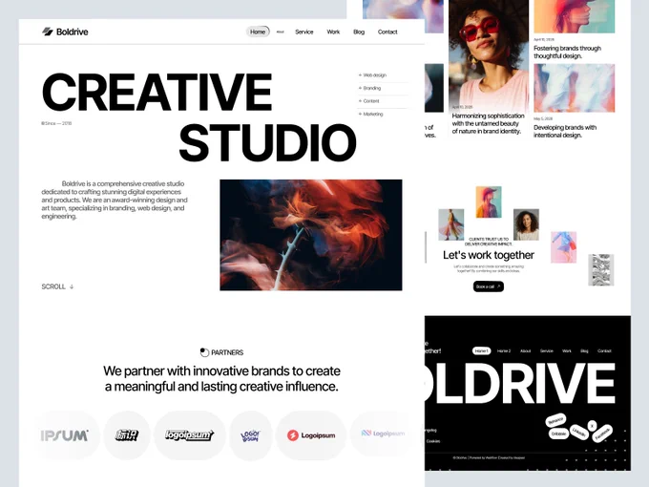Click the black script logoipsum partner logo

pyautogui.click(x=190, y=435)
